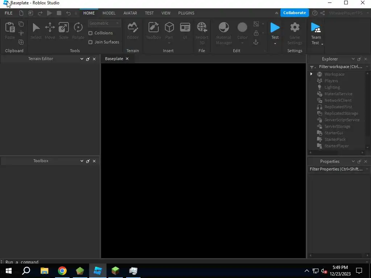Screen dimensions: 371x278
Task: Click the quick access play icon
Action: 49,13
